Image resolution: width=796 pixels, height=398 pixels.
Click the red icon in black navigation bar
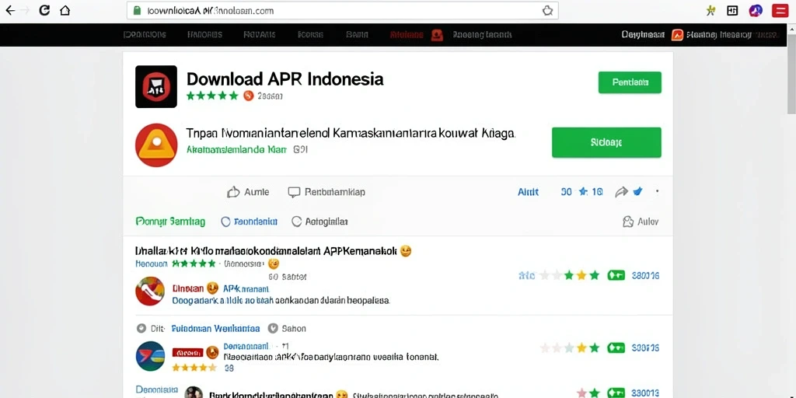[x=437, y=35]
